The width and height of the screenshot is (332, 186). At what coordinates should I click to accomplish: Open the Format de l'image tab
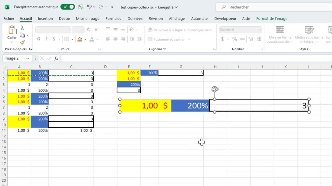272,19
